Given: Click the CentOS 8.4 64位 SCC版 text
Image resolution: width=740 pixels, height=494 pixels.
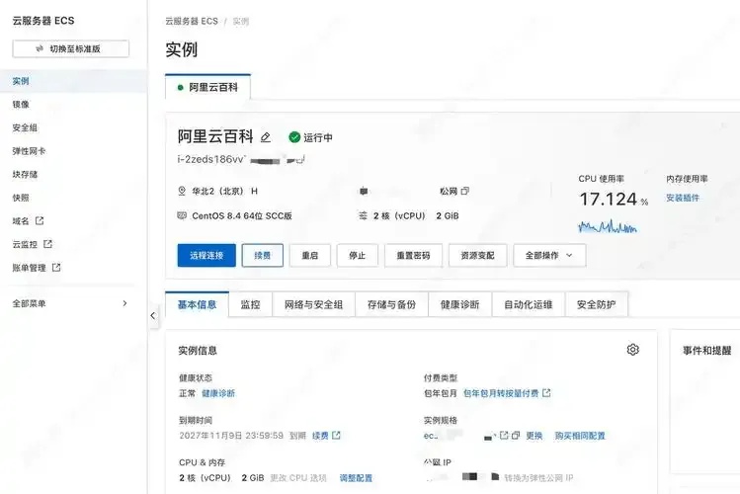Looking at the screenshot, I should click(x=242, y=215).
